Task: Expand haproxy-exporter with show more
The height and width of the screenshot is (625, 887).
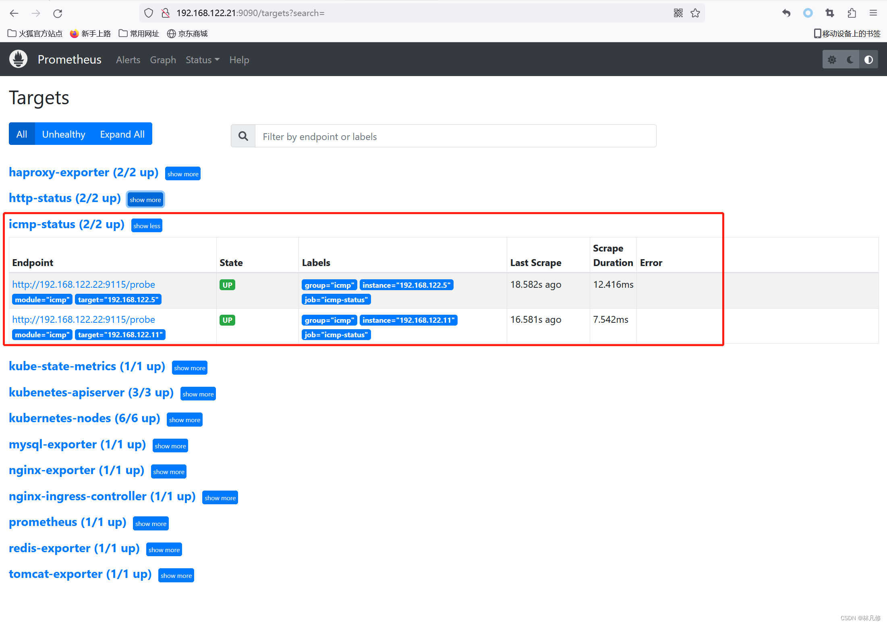Action: point(183,173)
